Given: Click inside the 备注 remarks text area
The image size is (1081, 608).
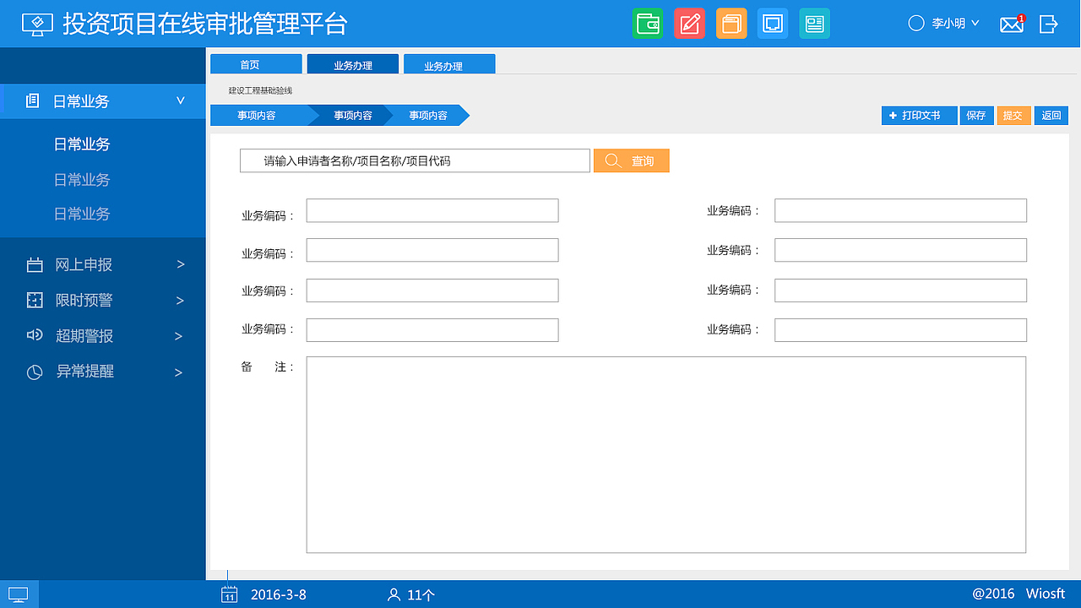Looking at the screenshot, I should click(x=666, y=455).
